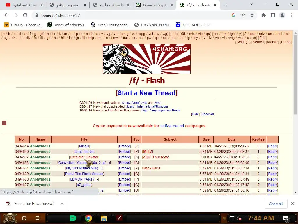The width and height of the screenshot is (298, 224).
Task: Open a new browser tab
Action: [x=226, y=5]
